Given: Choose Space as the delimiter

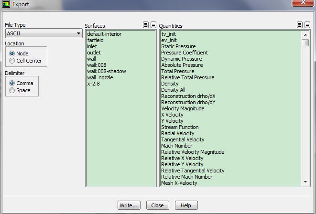Looking at the screenshot, I should [12, 90].
